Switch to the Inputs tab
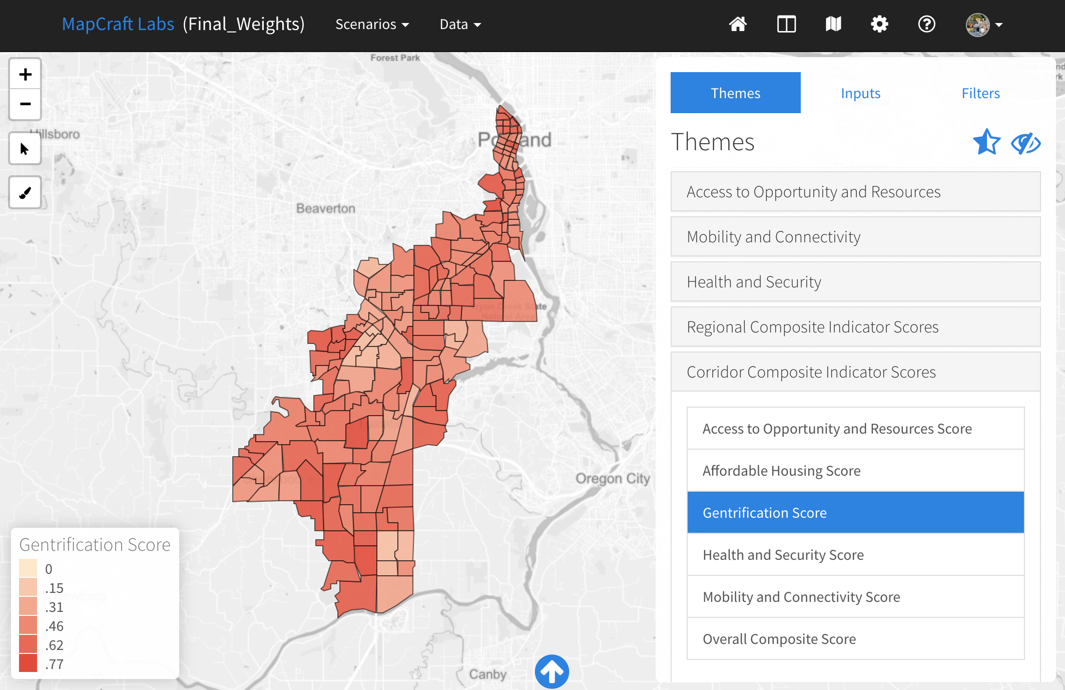 [860, 93]
